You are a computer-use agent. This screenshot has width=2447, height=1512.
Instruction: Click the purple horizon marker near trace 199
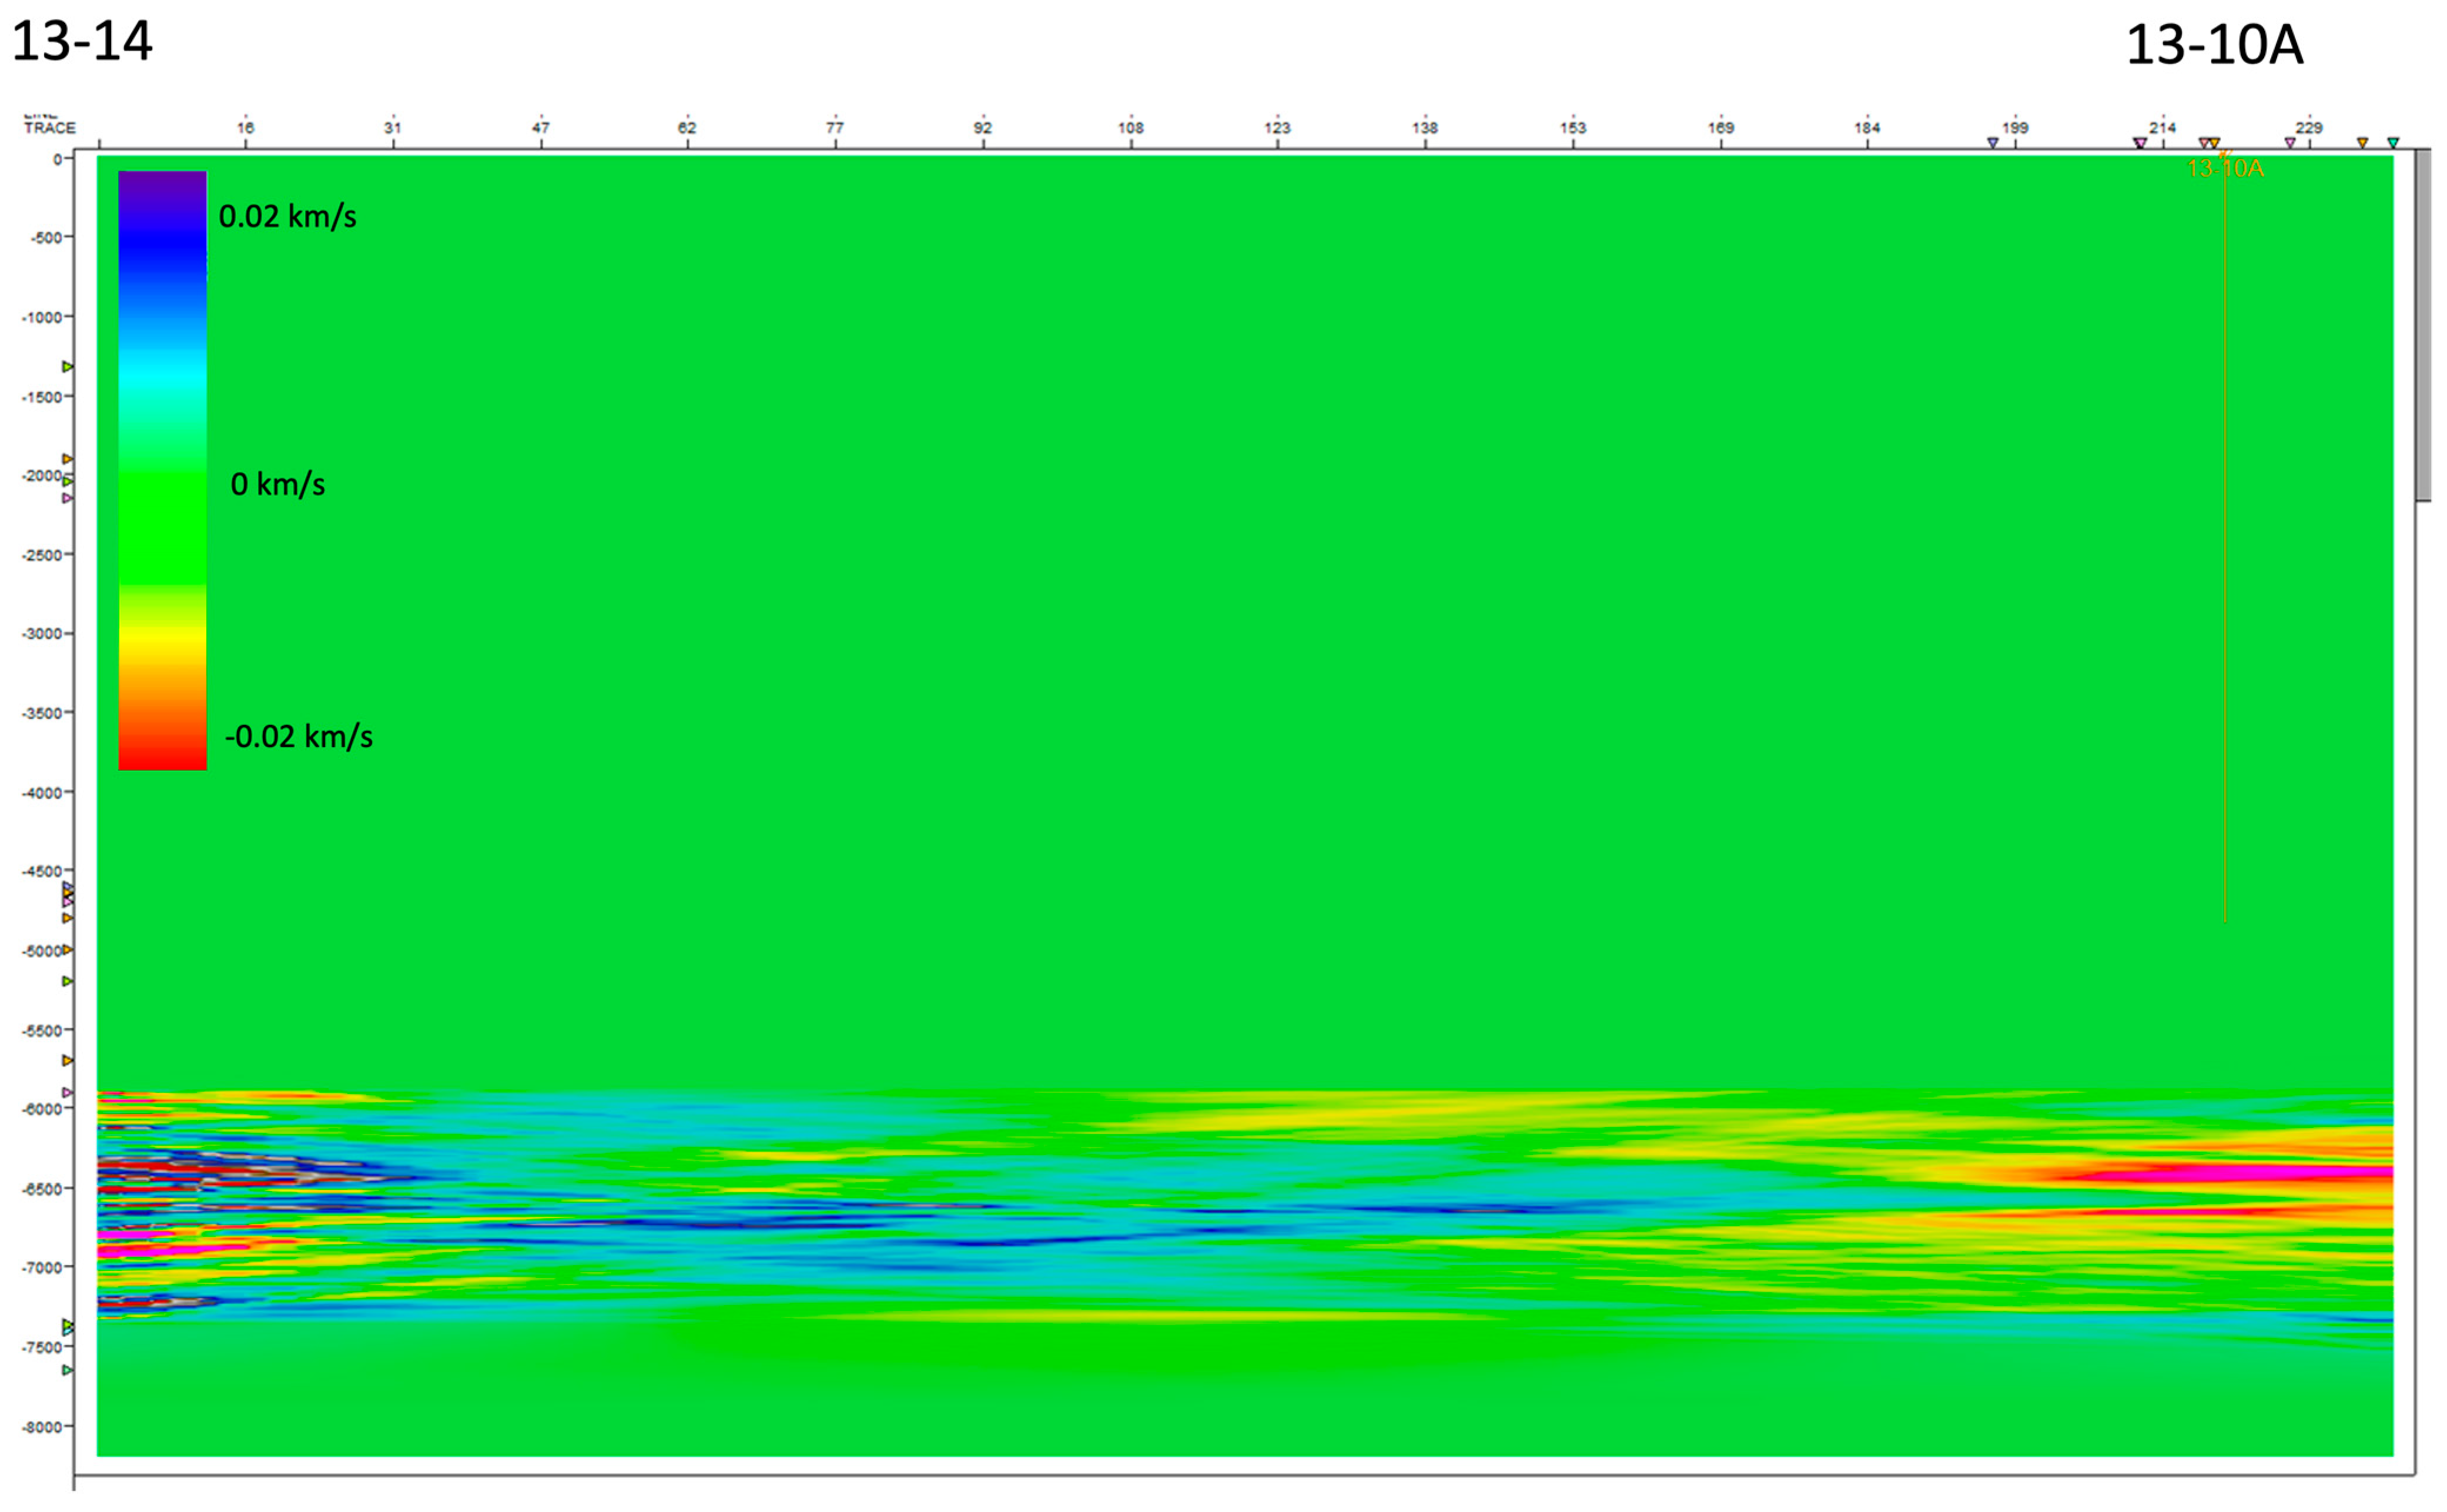click(x=1992, y=143)
